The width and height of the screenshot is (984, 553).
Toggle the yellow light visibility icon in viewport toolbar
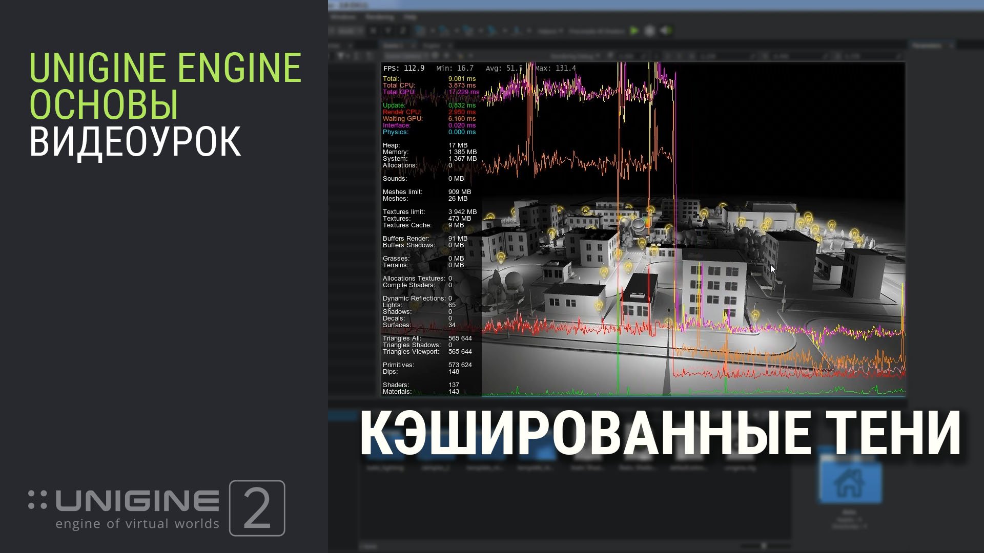(461, 55)
